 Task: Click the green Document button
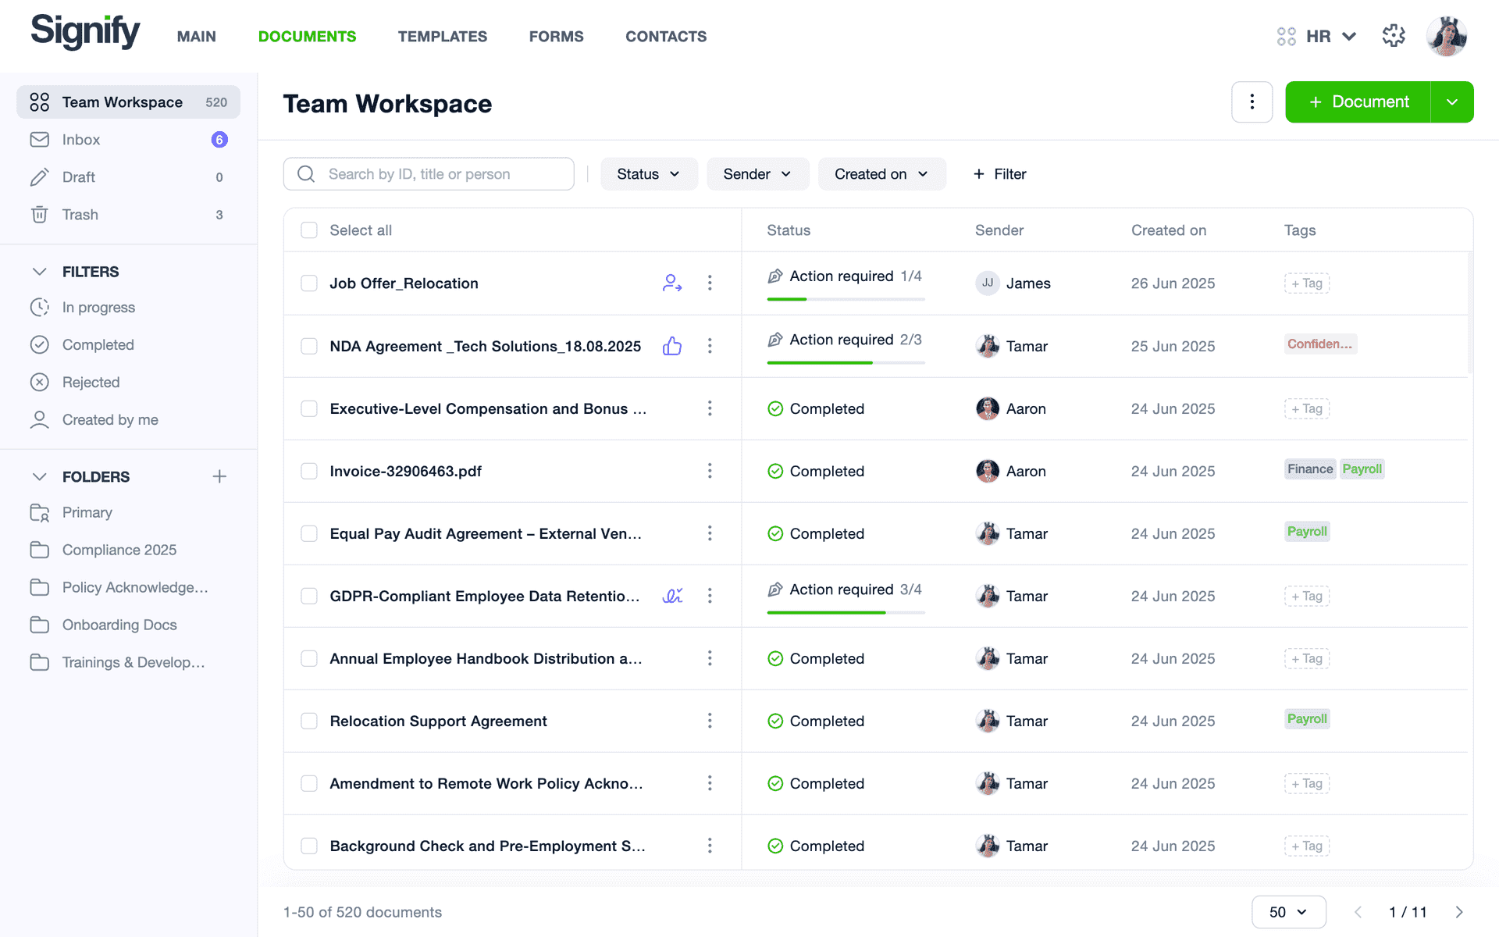(1358, 102)
